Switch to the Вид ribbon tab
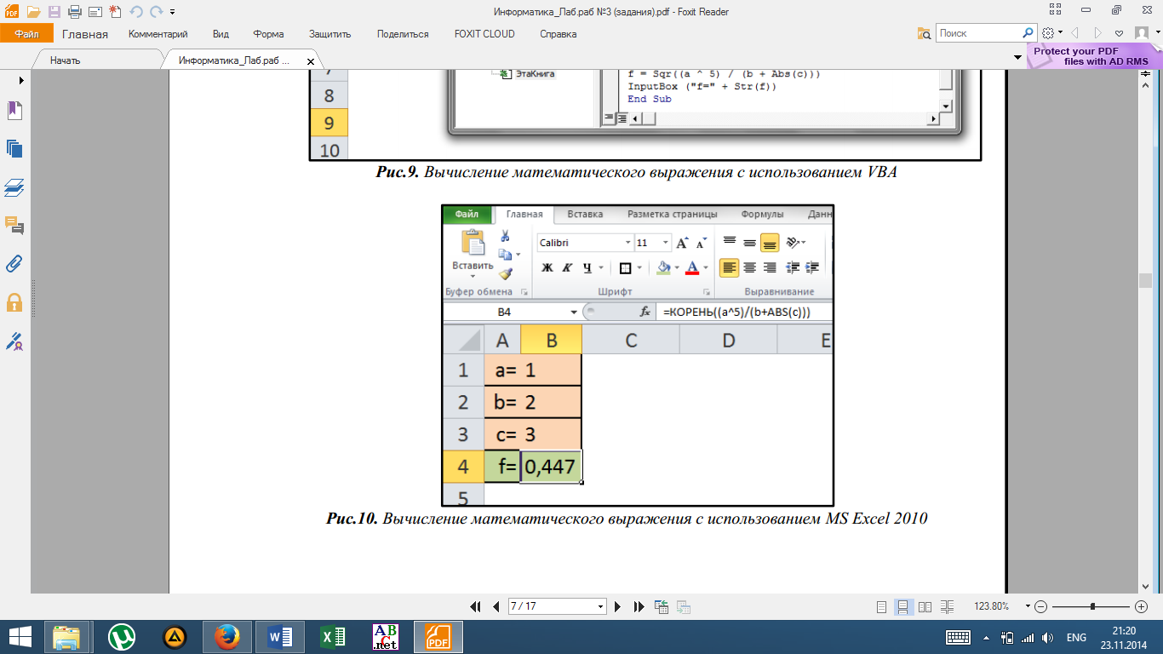Screen dimensions: 1163x654 click(x=221, y=34)
